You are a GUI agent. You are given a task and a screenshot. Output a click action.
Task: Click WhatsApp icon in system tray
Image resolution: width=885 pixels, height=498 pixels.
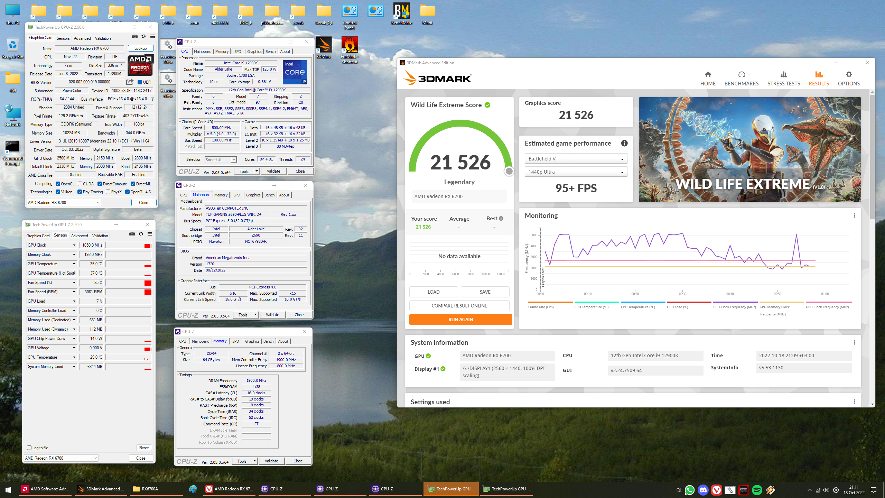click(x=689, y=490)
